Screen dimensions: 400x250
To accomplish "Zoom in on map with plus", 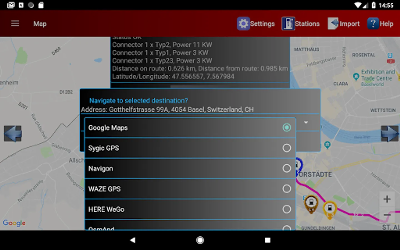I will coord(387,199).
